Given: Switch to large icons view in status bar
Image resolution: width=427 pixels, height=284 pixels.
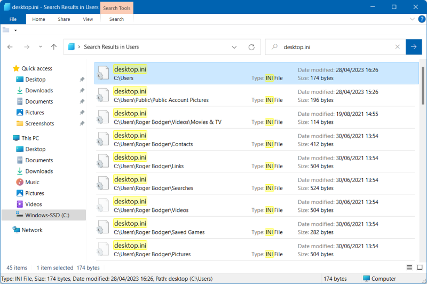Looking at the screenshot, I should [x=420, y=267].
